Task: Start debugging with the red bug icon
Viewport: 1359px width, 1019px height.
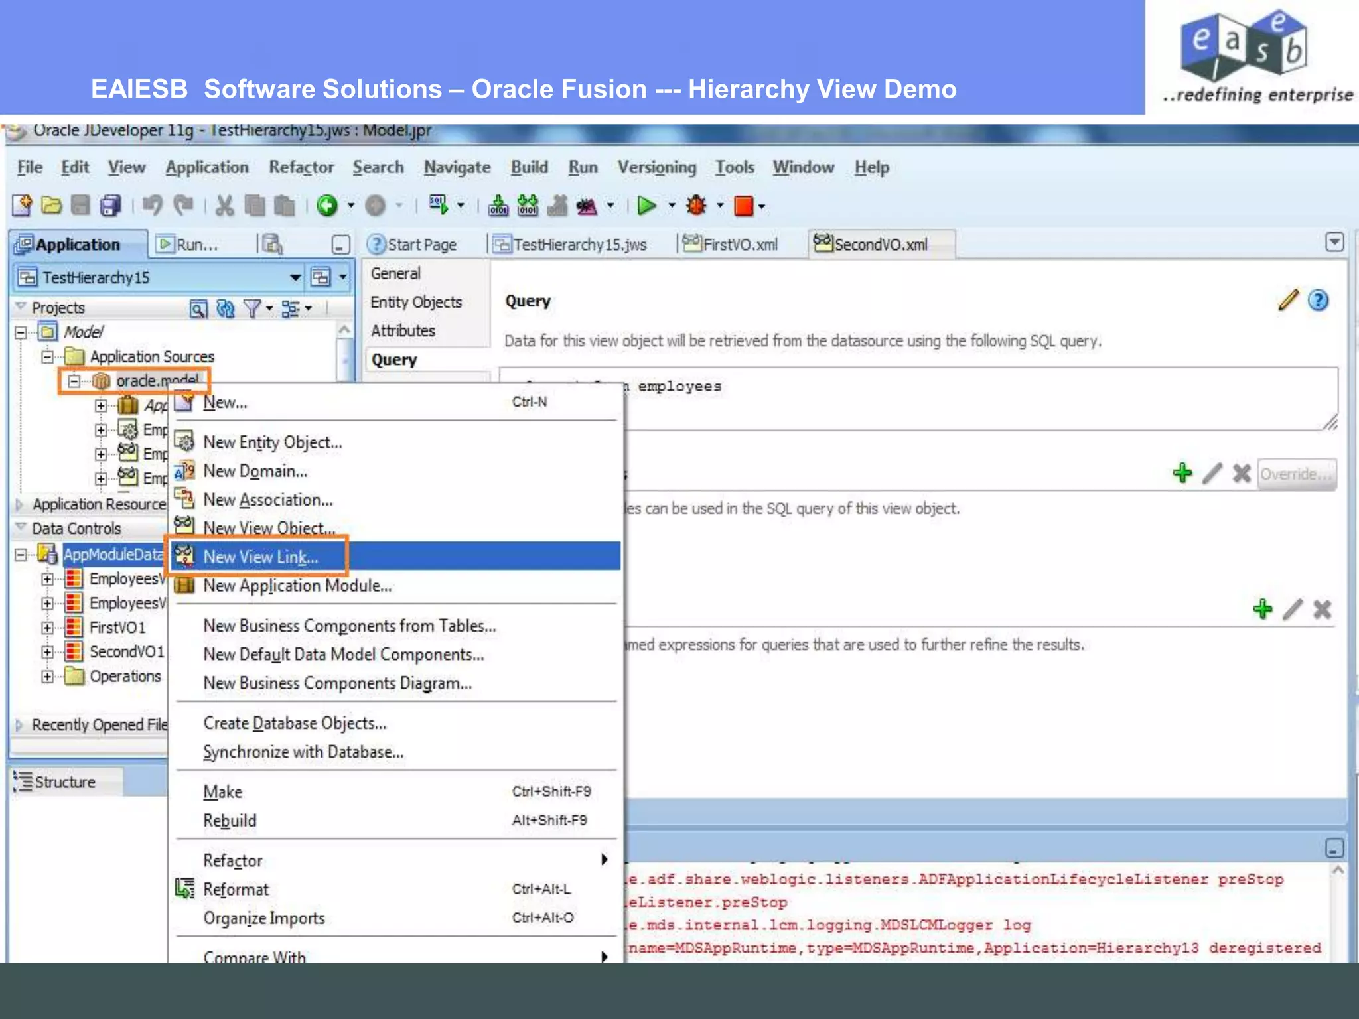Action: [697, 206]
